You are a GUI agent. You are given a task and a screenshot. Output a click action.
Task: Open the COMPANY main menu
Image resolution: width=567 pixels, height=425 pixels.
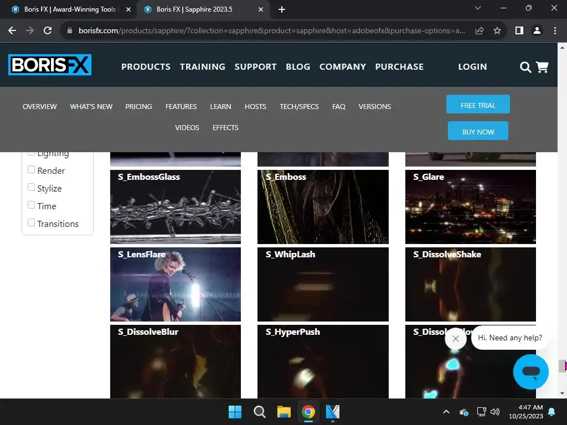pos(342,67)
